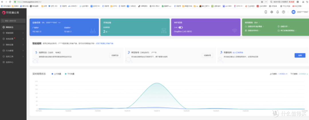Image resolution: width=309 pixels, height=120 pixels.
Task: Click the bookmark star in address bar
Action: pyautogui.click(x=262, y=2)
